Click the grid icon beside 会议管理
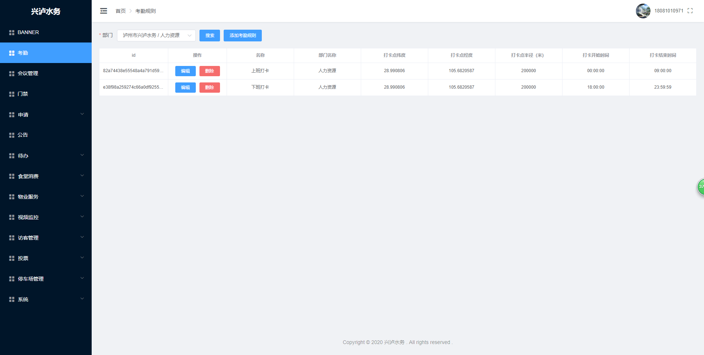The width and height of the screenshot is (704, 355). [12, 74]
